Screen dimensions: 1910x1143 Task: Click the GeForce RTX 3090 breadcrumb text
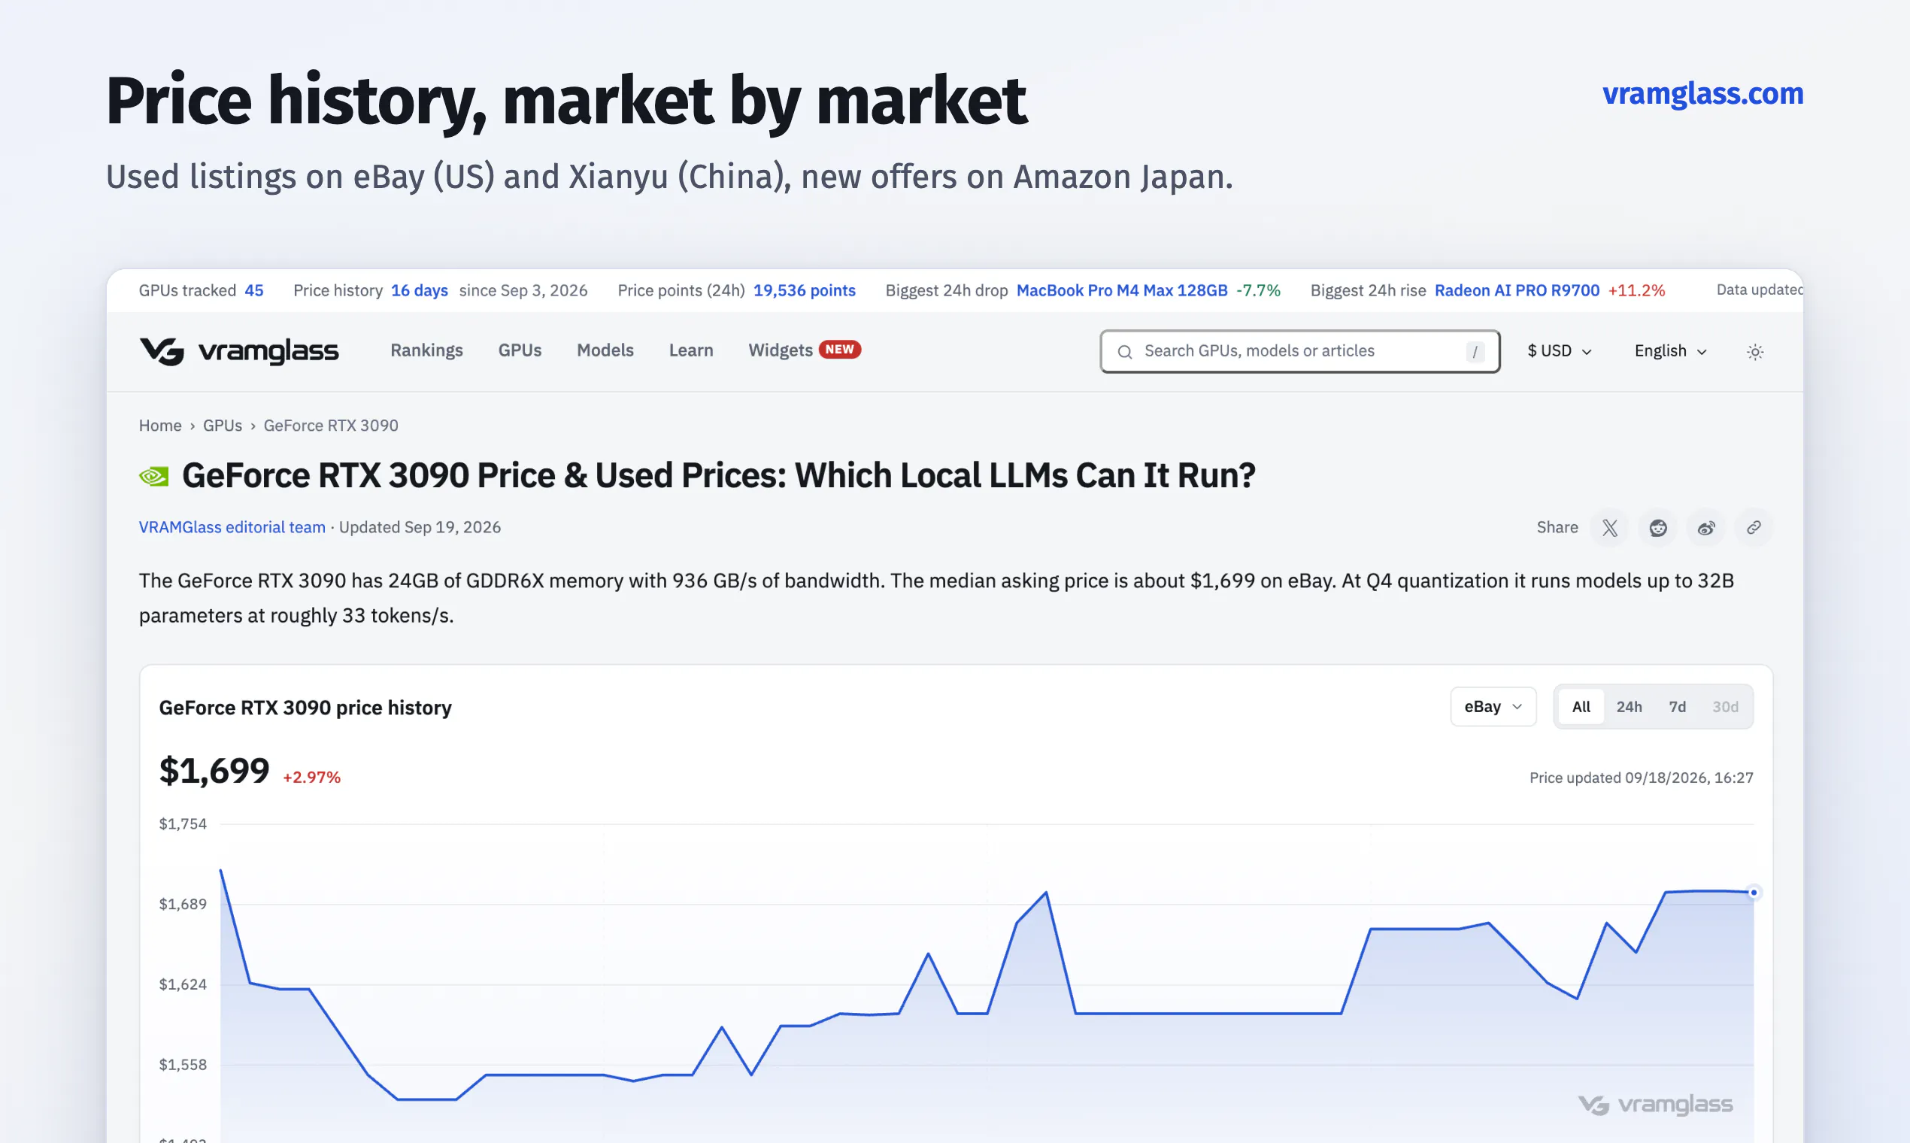331,426
